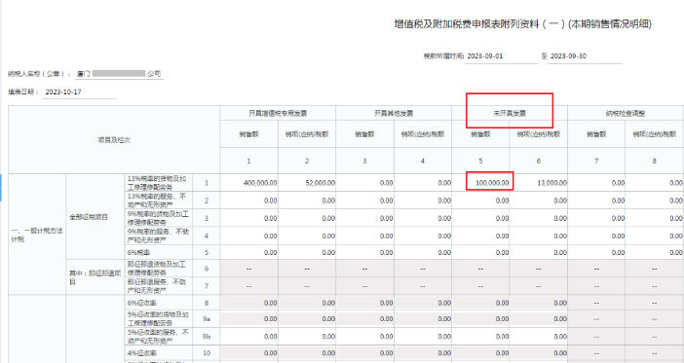Click column 6 tax cell in 4%征收率 row
The width and height of the screenshot is (684, 363).
coord(538,353)
